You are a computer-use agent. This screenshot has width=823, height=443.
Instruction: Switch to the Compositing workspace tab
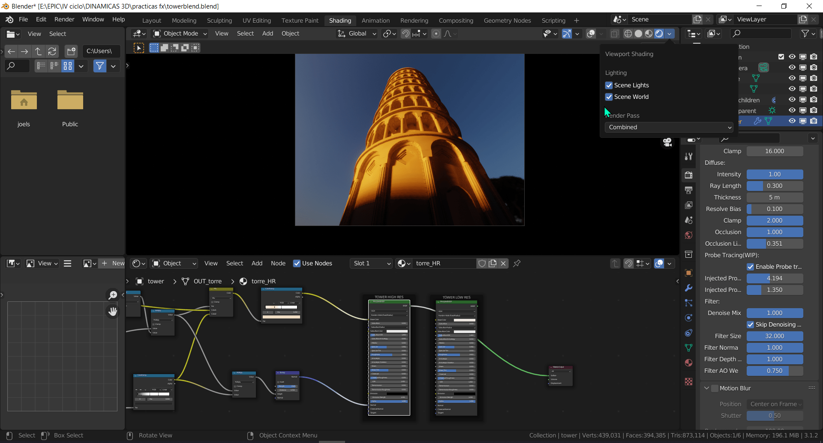(456, 21)
